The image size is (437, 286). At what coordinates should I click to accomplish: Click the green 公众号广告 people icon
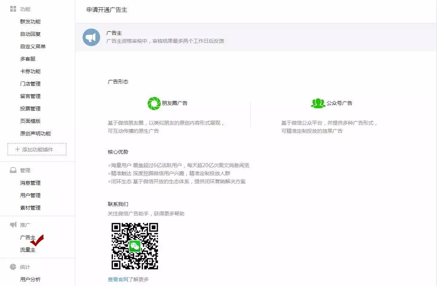318,103
